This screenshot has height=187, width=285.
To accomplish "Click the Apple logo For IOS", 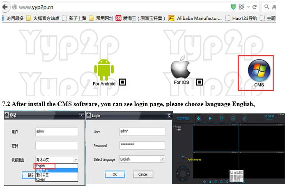I will [x=180, y=67].
